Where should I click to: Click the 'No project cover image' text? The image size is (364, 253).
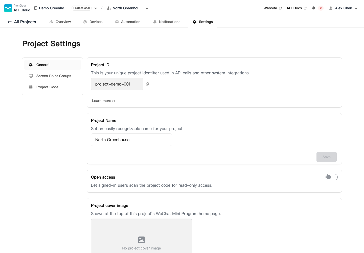(x=142, y=248)
